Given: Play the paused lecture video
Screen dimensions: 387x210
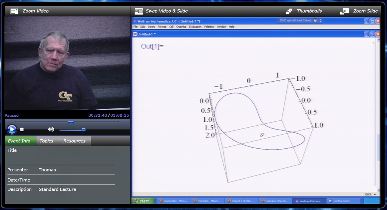Looking at the screenshot, I should (12, 129).
